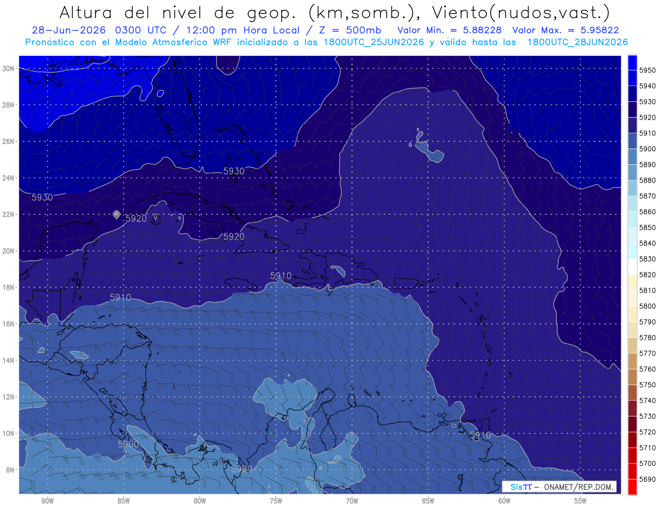Click the 5800 color scale label

pyautogui.click(x=648, y=306)
